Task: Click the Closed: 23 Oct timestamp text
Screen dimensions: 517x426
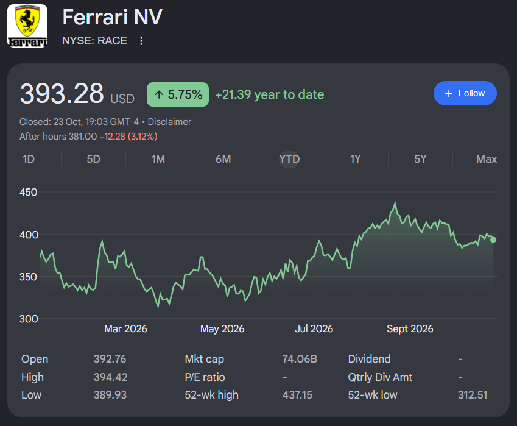Action: point(79,122)
